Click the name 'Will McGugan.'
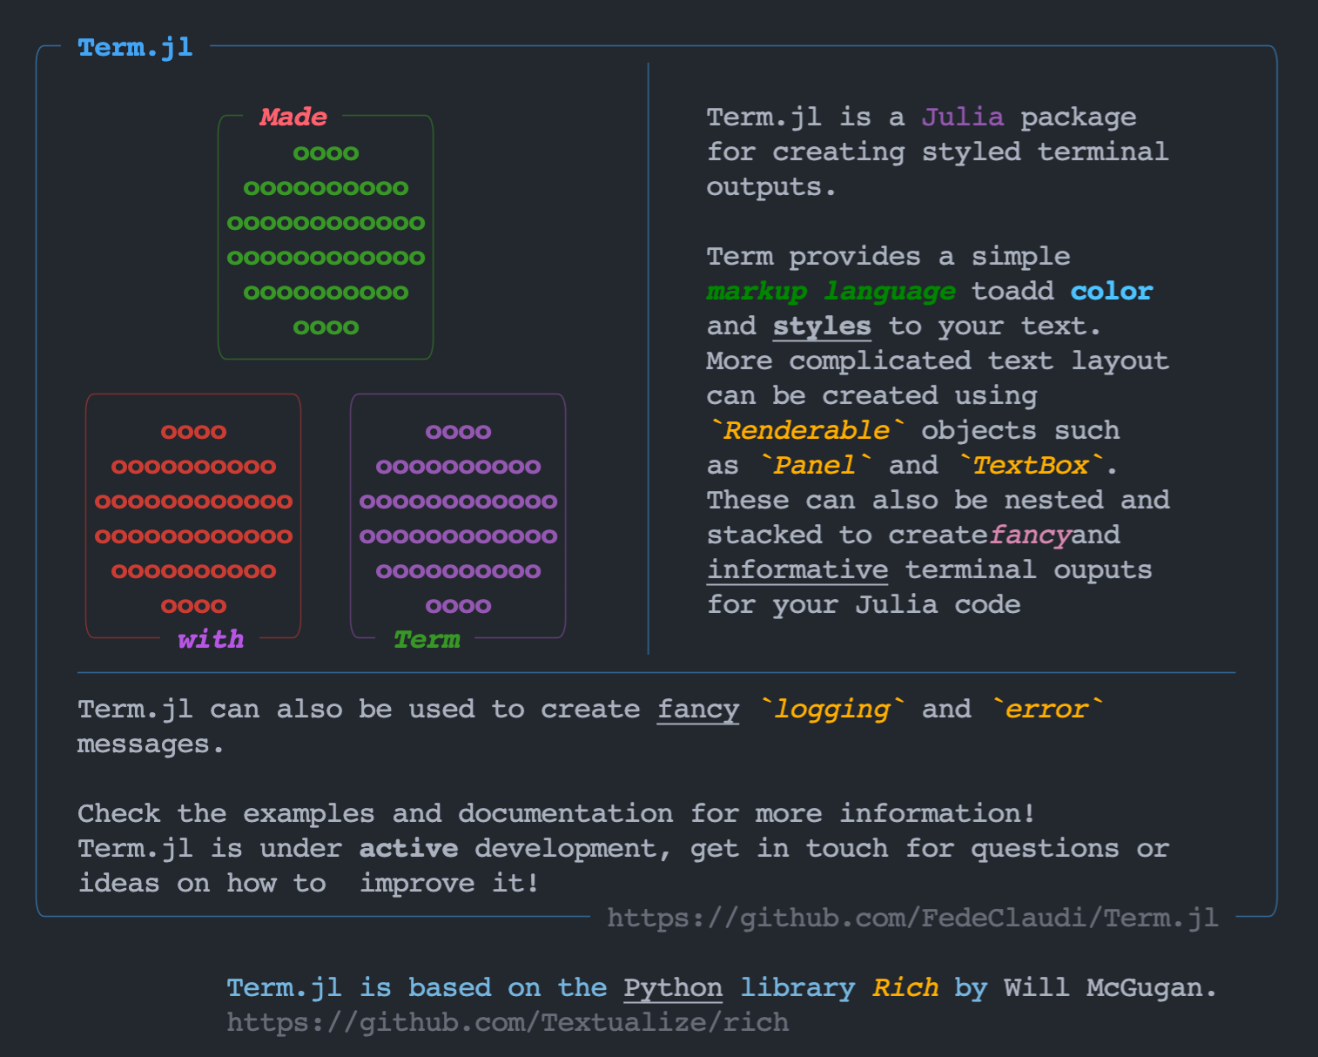 click(x=1110, y=988)
